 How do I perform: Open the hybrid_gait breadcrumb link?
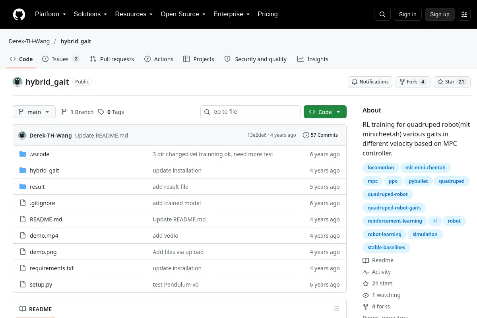pyautogui.click(x=76, y=41)
